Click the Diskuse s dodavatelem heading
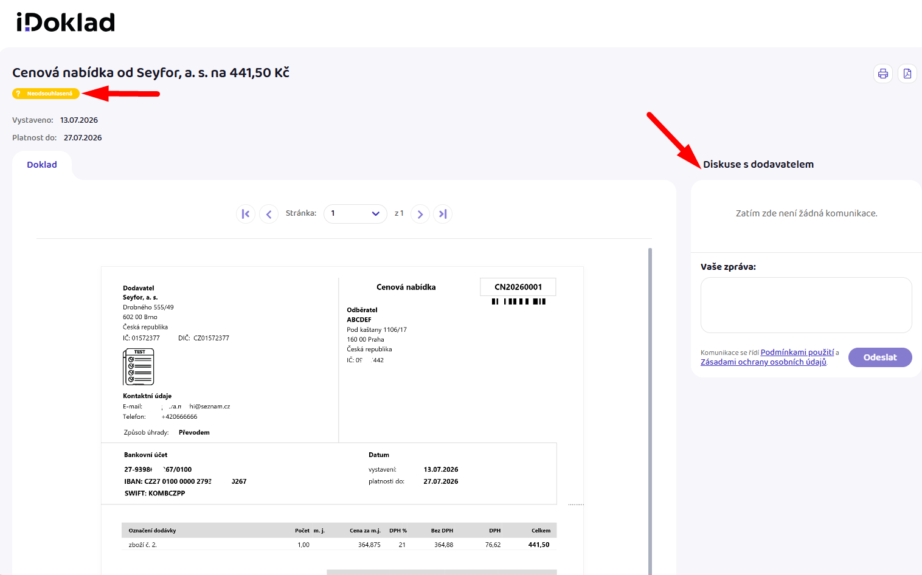Viewport: 922px width, 575px height. click(x=758, y=165)
